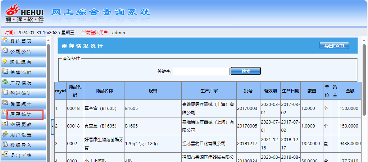The width and height of the screenshot is (368, 162).
Task: Click the exit icon beside 退出系统
Action: coord(5,155)
